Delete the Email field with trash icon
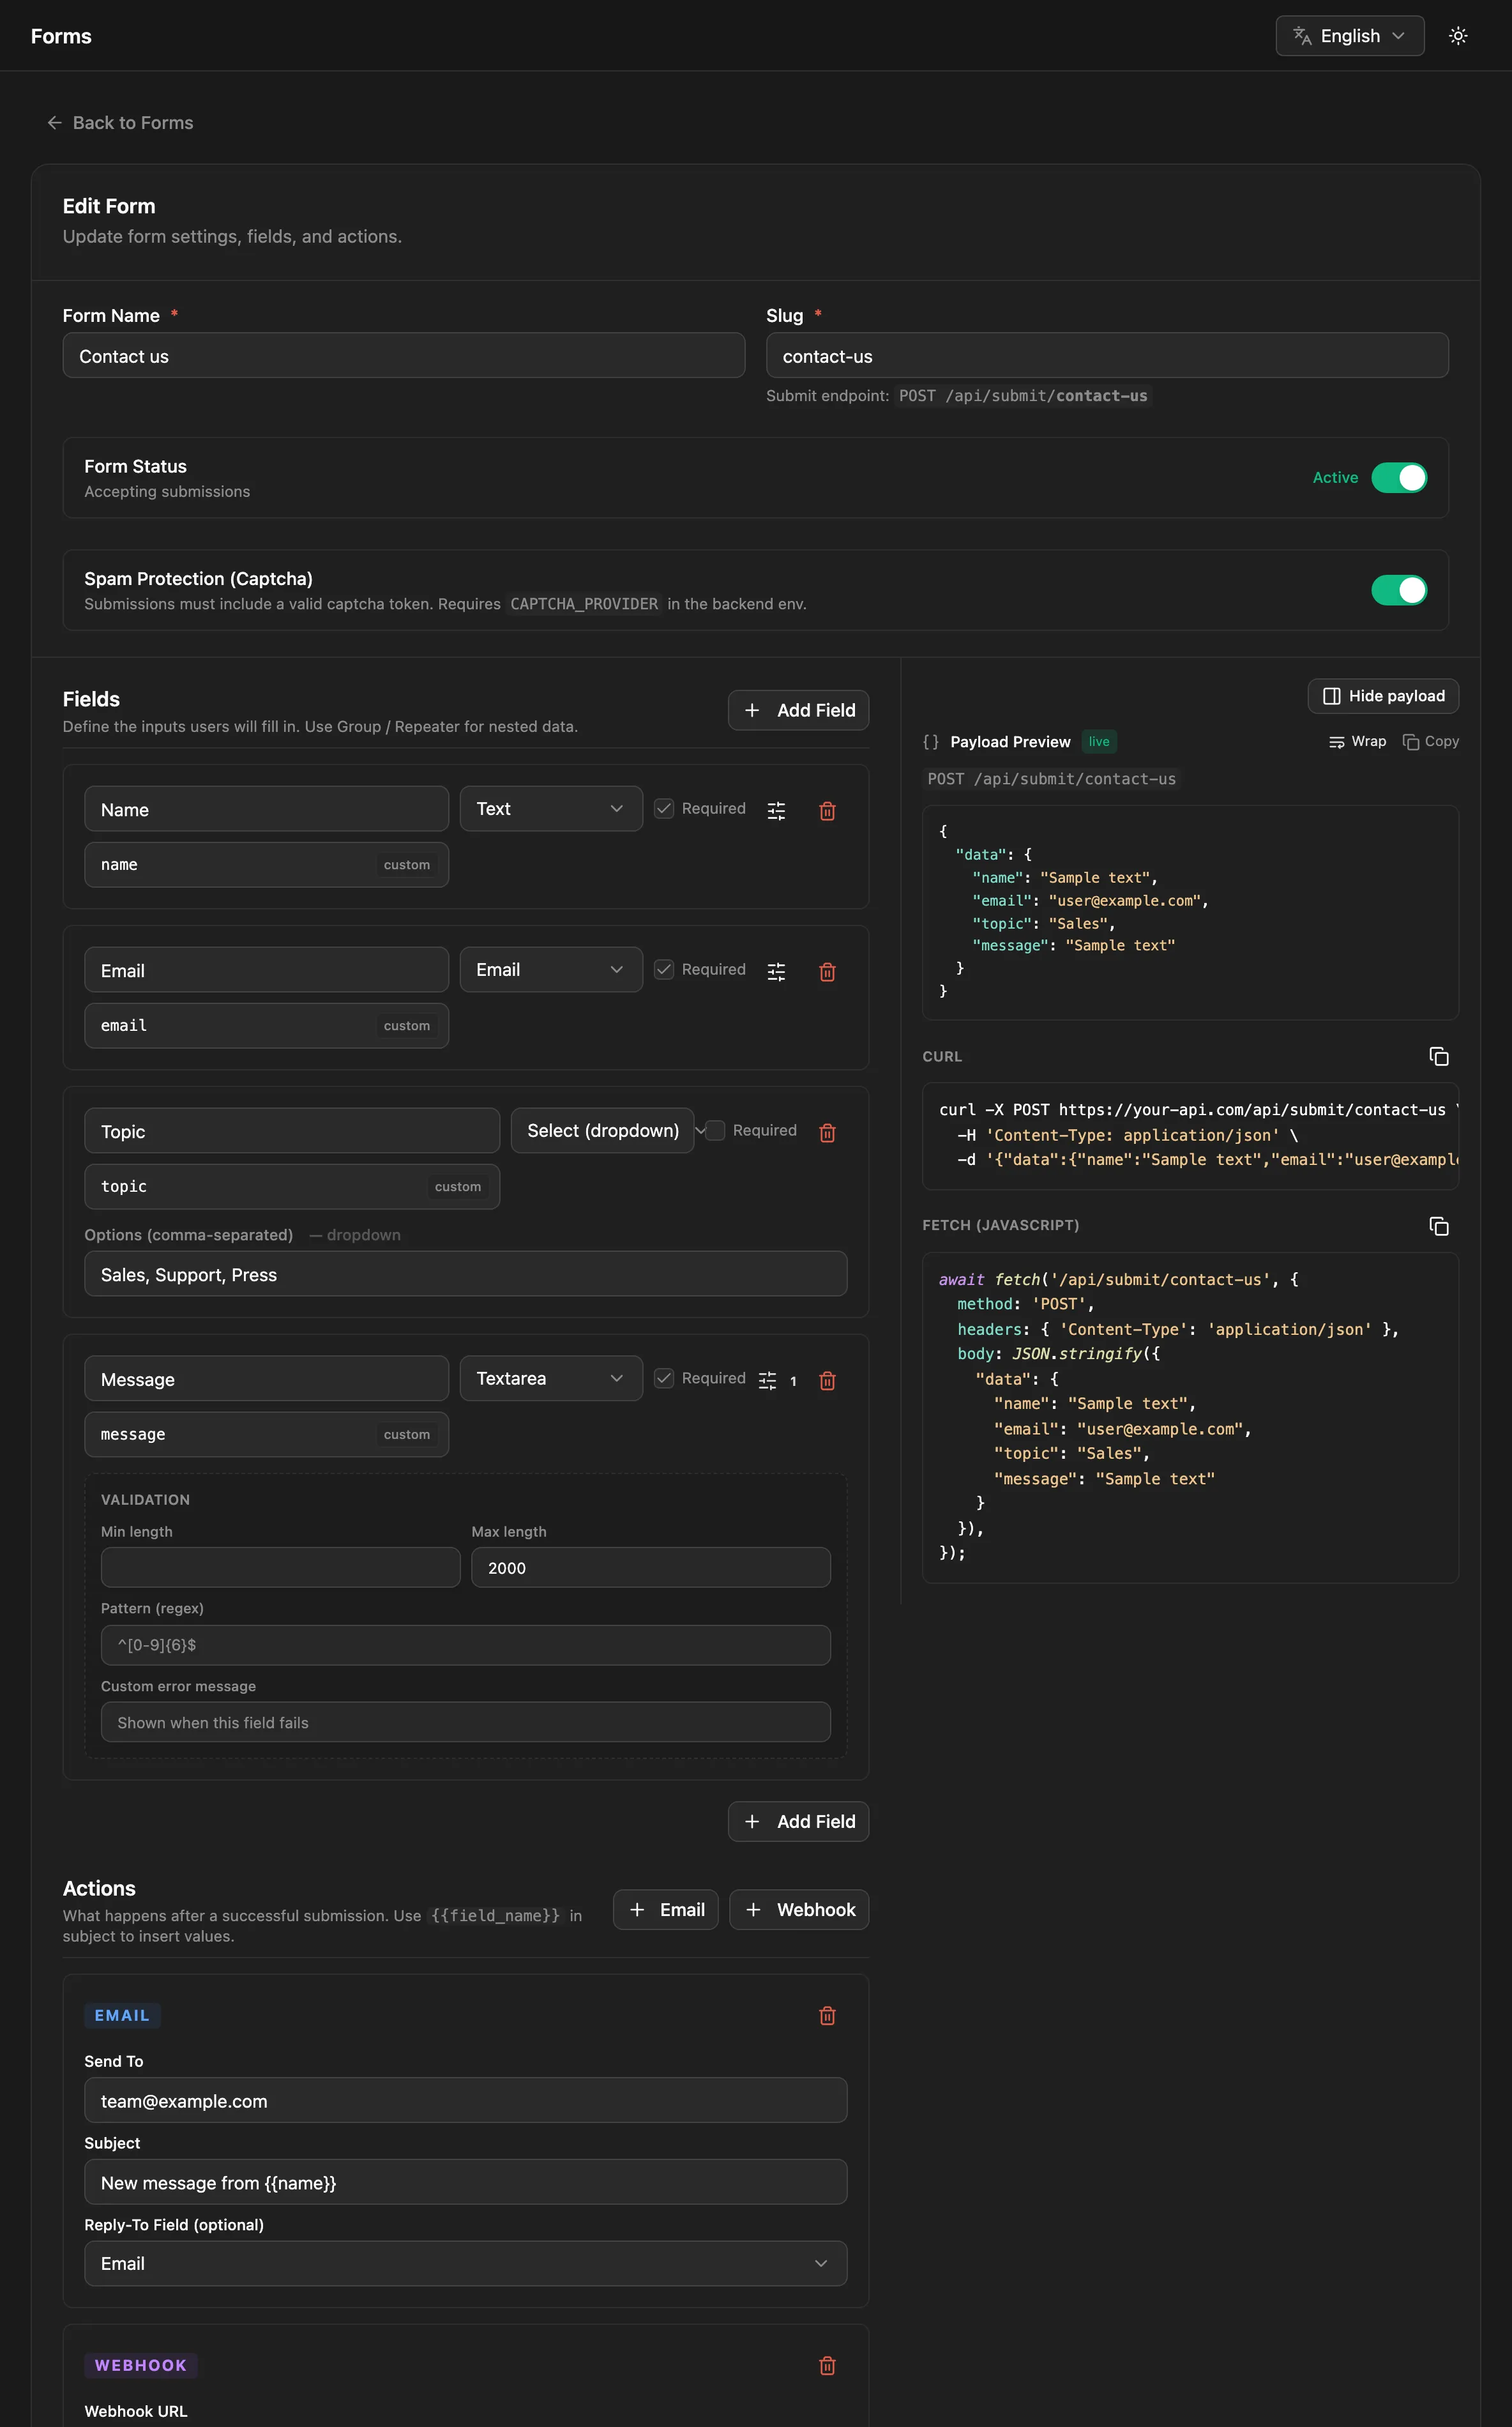The width and height of the screenshot is (1512, 2427). point(827,971)
